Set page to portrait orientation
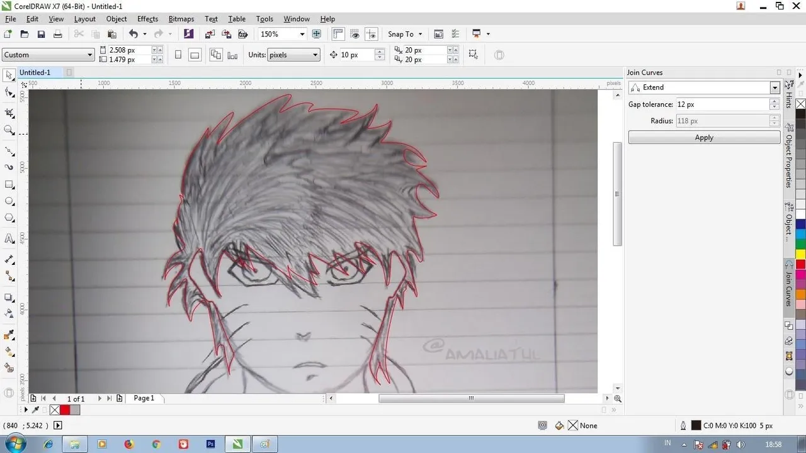The image size is (806, 453). [178, 55]
